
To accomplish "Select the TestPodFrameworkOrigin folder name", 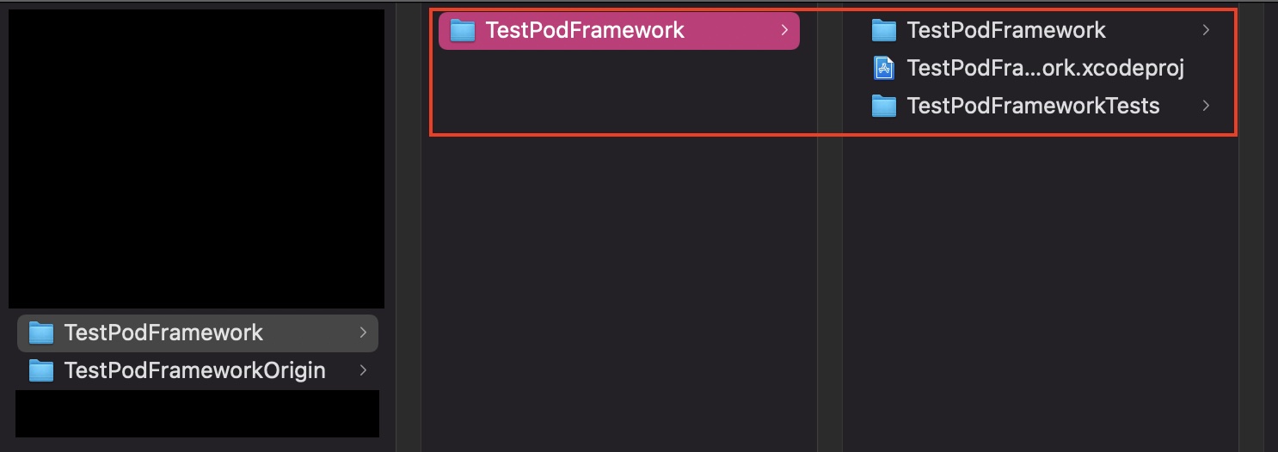I will 194,370.
